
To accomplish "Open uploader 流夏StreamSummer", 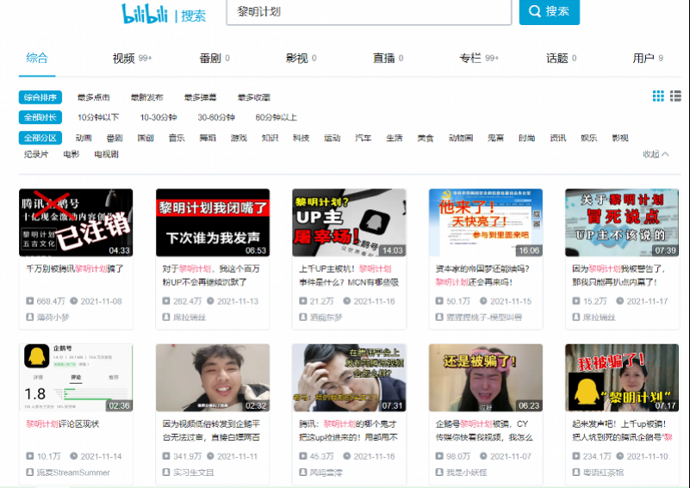I will [73, 473].
